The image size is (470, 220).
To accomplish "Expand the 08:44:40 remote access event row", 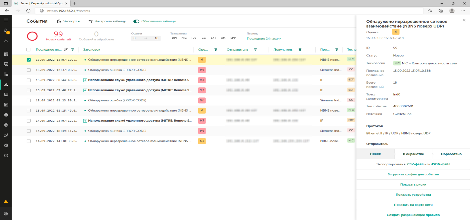I will [85, 80].
